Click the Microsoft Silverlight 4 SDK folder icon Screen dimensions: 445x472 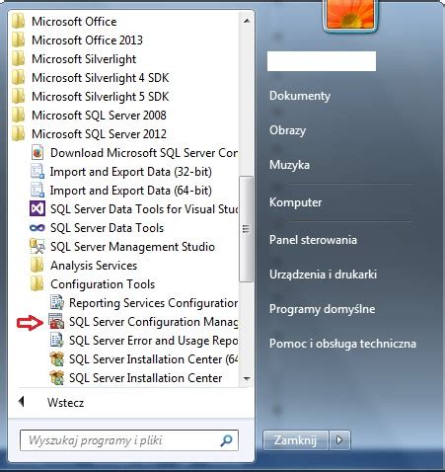click(x=19, y=77)
